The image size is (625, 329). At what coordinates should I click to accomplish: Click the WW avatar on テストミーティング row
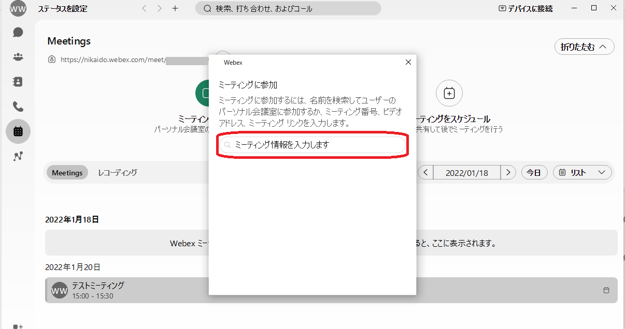click(x=60, y=291)
